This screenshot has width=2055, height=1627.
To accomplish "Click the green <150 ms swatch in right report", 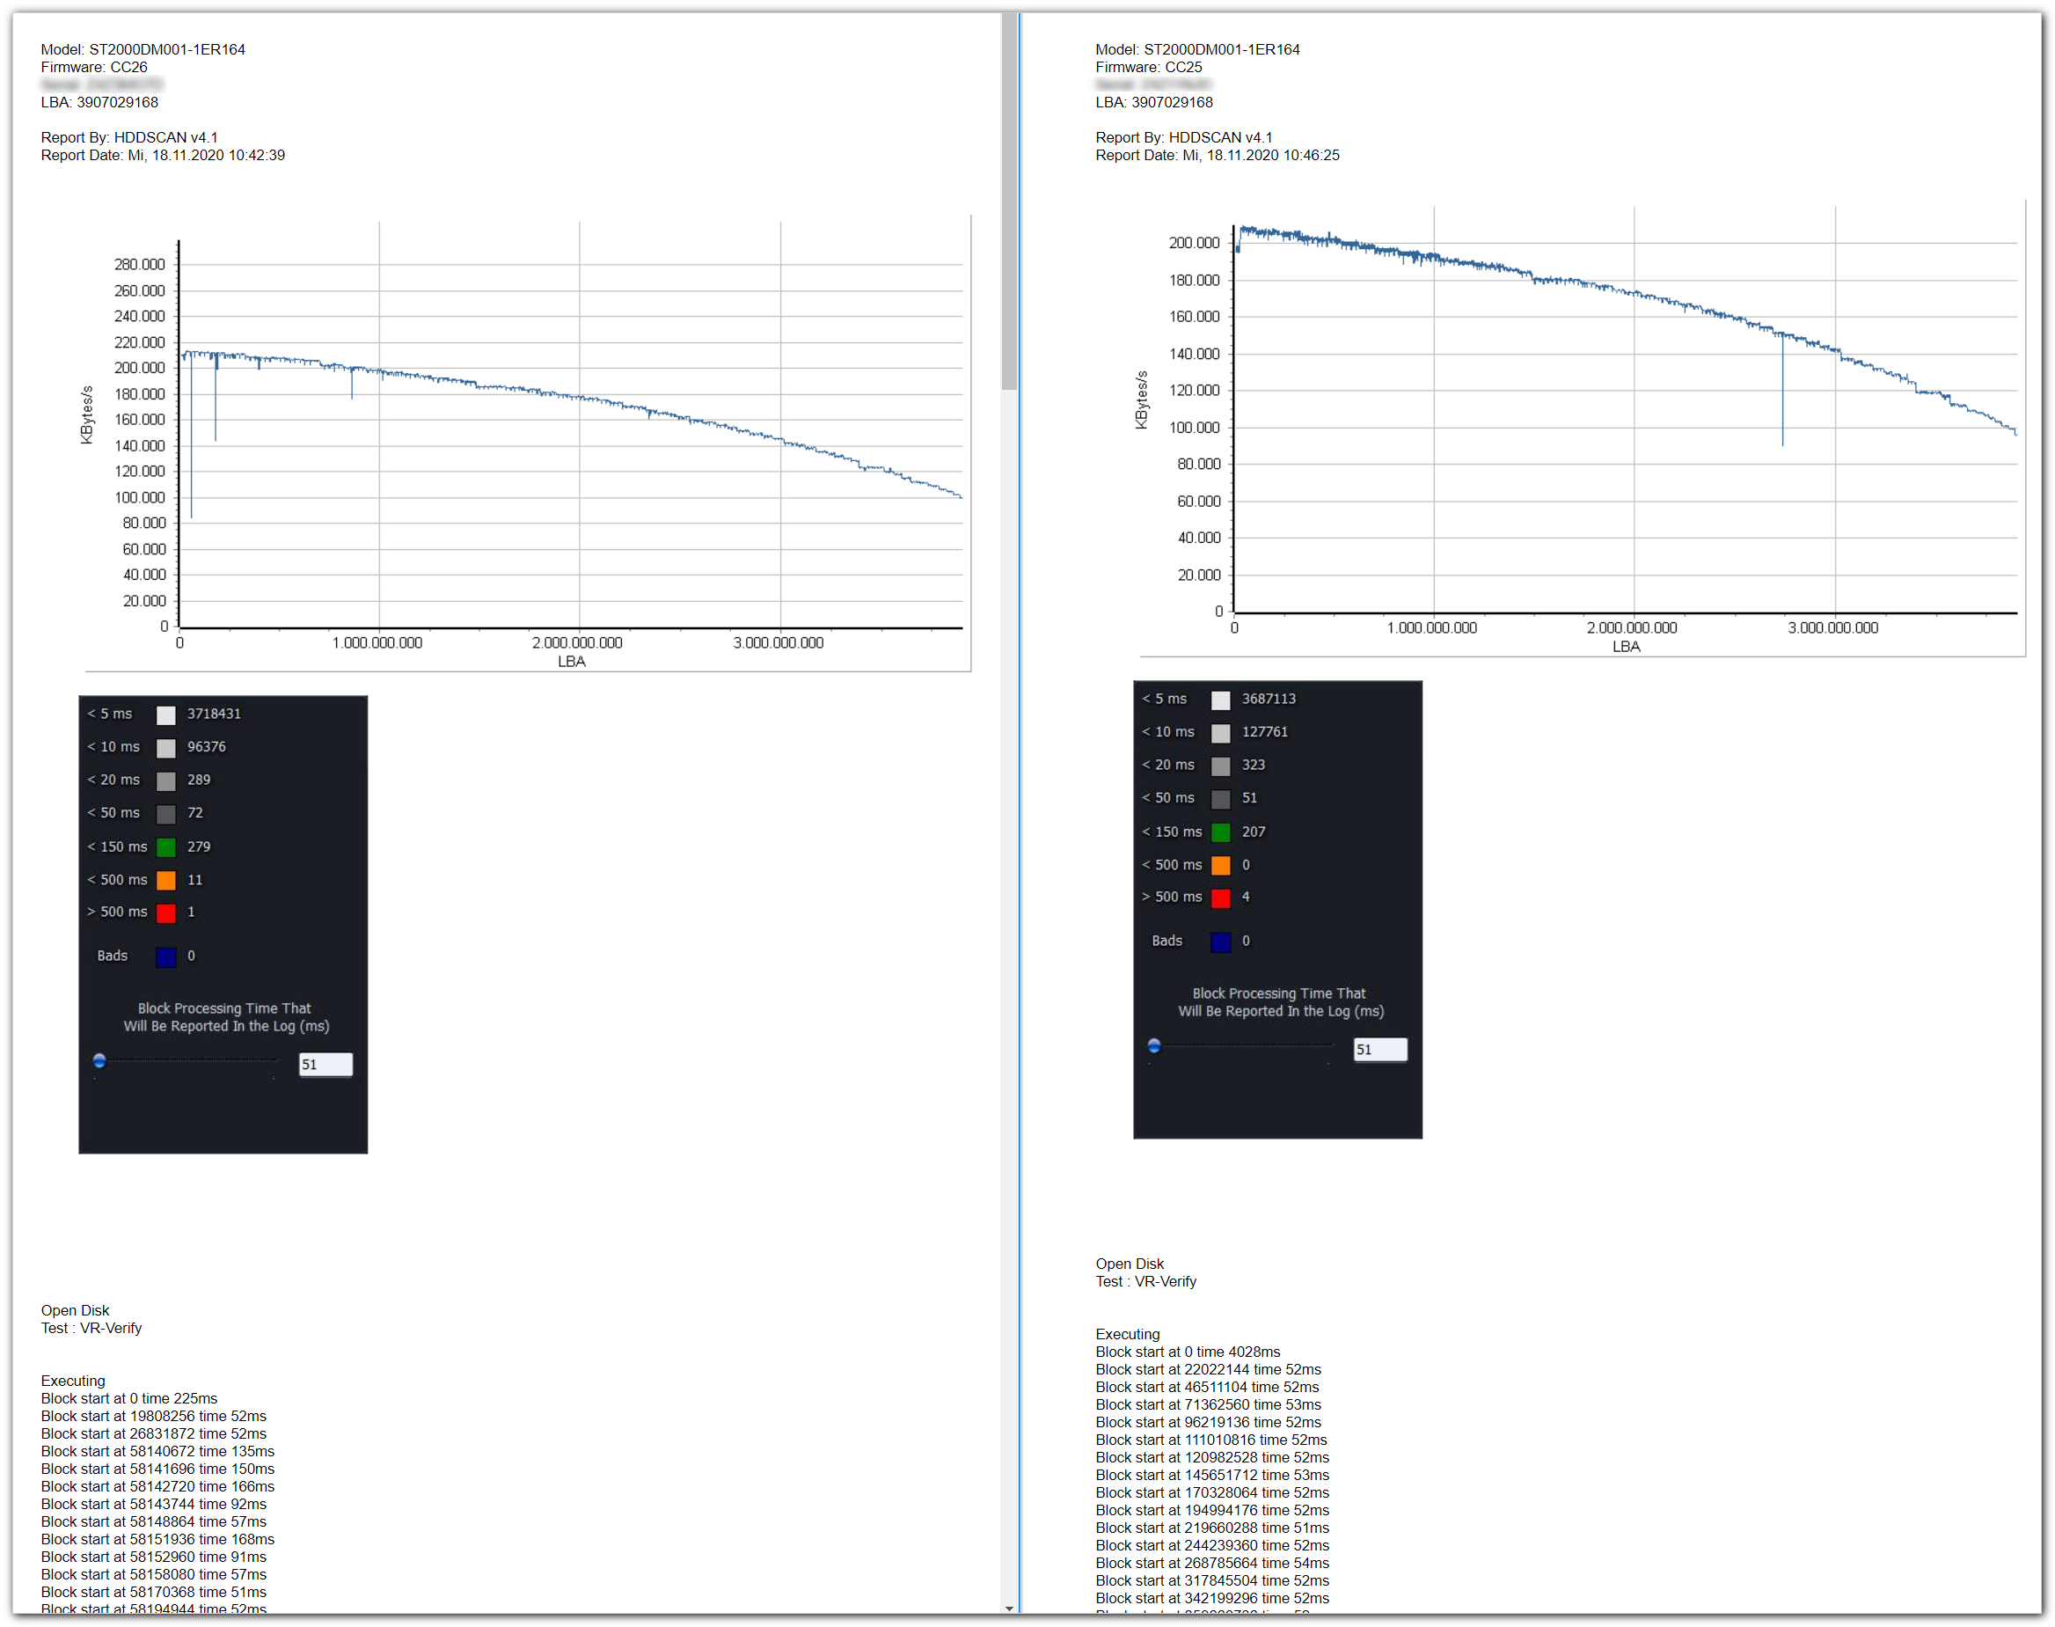I will [x=1220, y=832].
